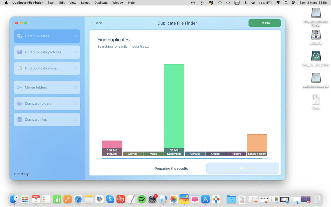Click the Find duplicates sidebar icon
Screen dimensions: 331x207
[x=20, y=36]
